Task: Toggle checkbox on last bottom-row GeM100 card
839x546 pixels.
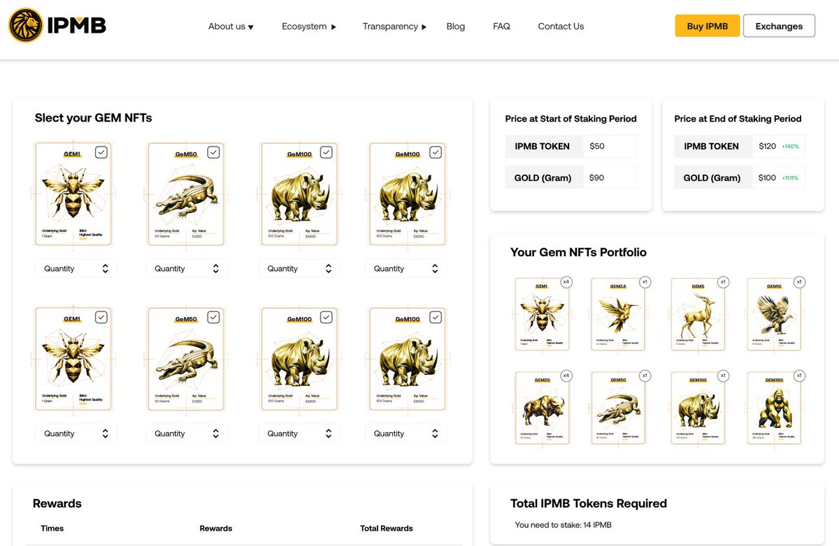Action: click(435, 317)
